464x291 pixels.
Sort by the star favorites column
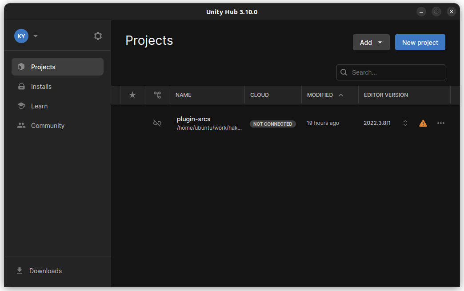point(132,95)
